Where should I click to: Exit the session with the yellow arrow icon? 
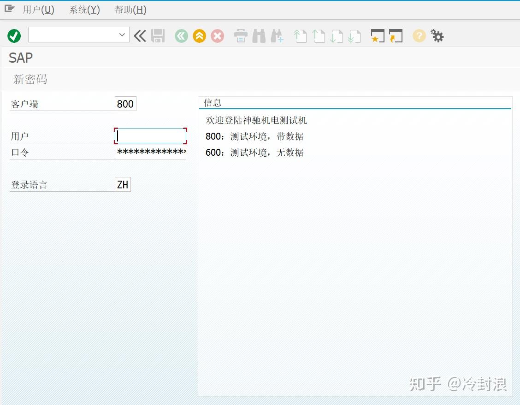click(199, 35)
